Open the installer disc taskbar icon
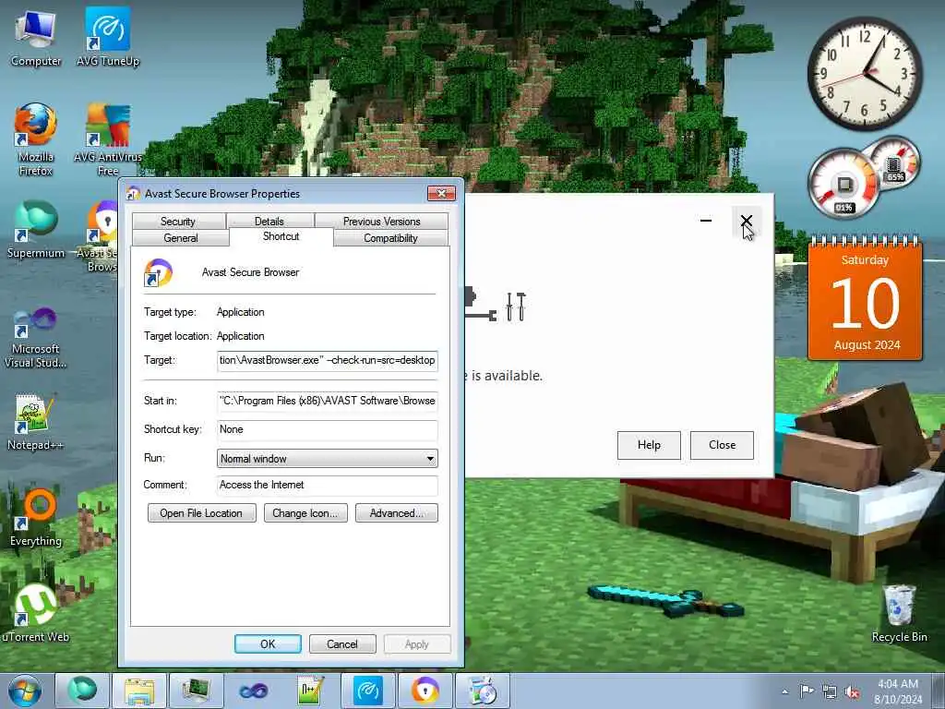Viewport: 945px width, 709px height. 482,691
